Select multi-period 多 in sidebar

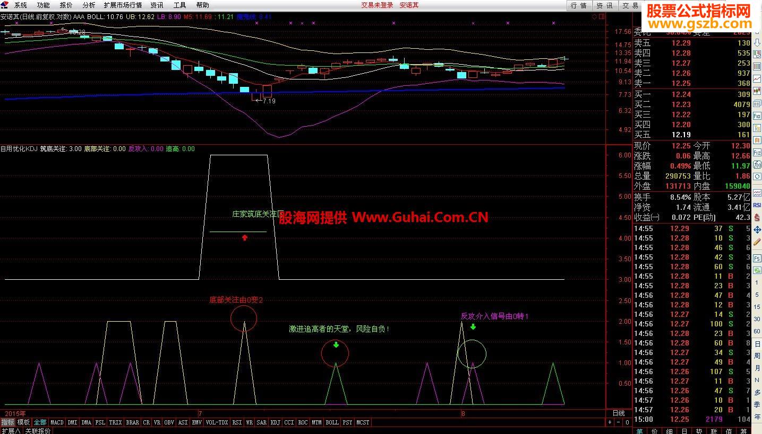coord(757,392)
